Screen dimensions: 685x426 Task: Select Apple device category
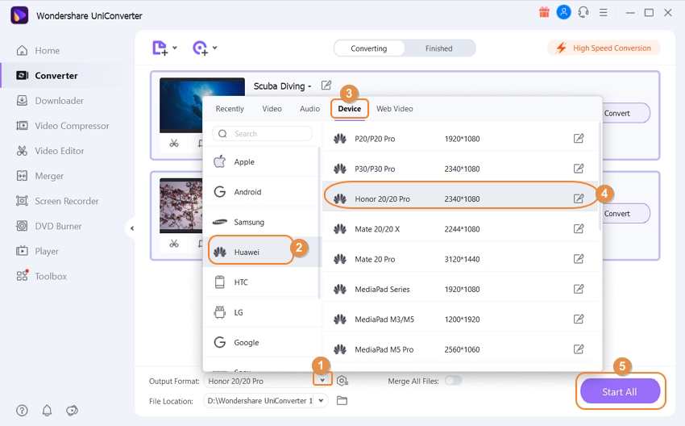point(262,162)
